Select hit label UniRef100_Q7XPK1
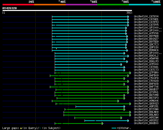This screenshot has height=130, width=163. point(146,92)
